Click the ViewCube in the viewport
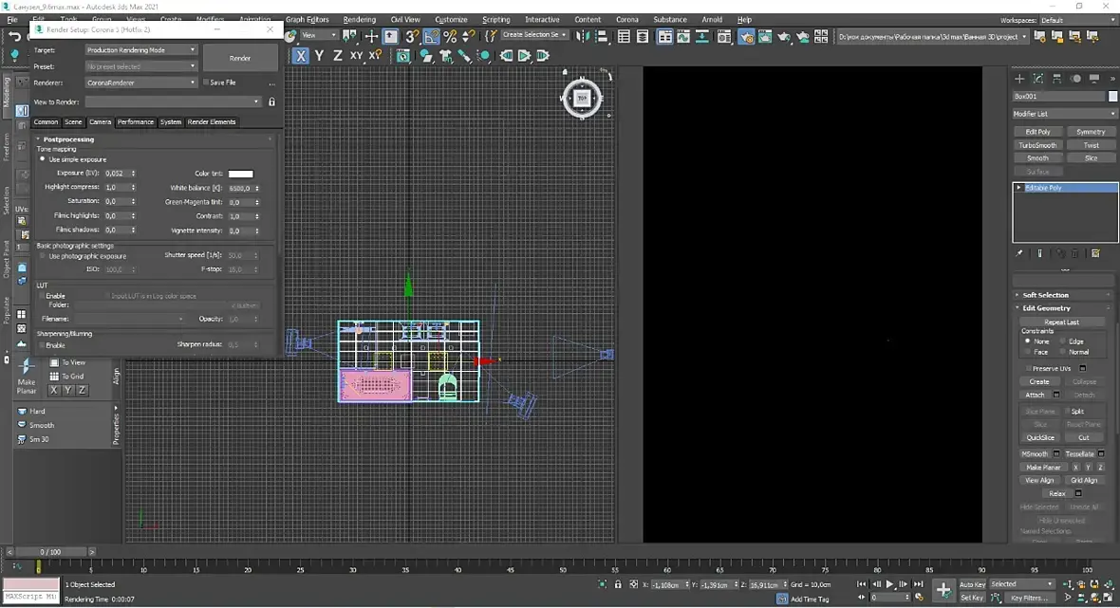This screenshot has height=608, width=1120. 582,98
